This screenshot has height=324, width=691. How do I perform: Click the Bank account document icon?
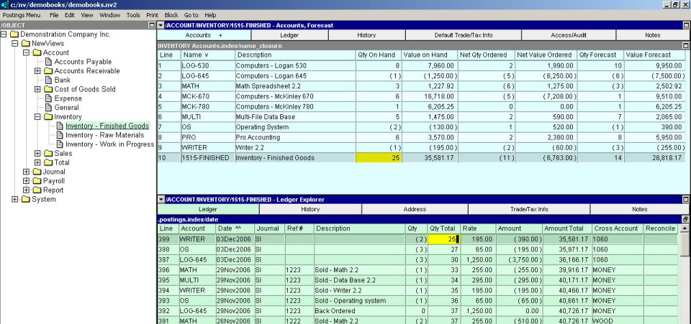pos(48,80)
